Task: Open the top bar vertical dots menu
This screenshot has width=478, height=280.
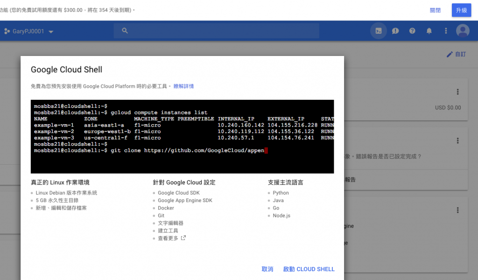Action: point(446,31)
